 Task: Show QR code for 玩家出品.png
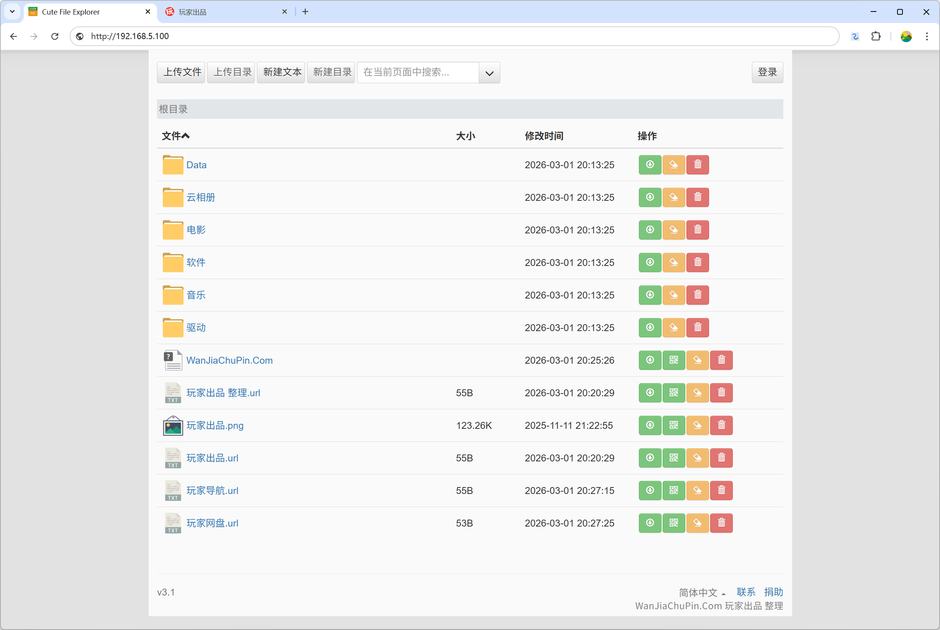pyautogui.click(x=674, y=425)
